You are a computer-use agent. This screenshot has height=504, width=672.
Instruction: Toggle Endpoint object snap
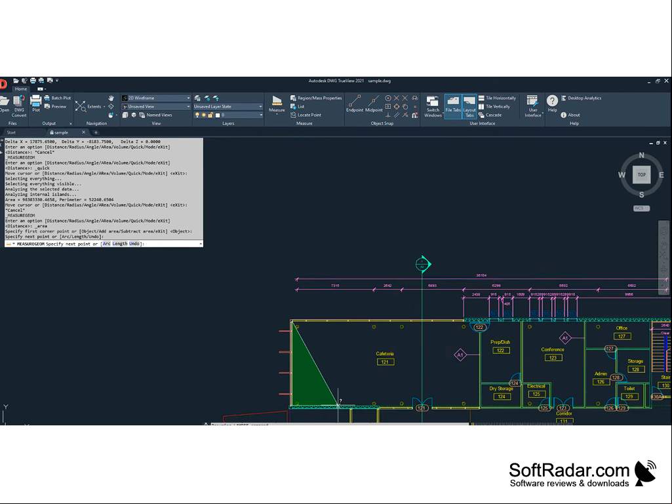[355, 104]
